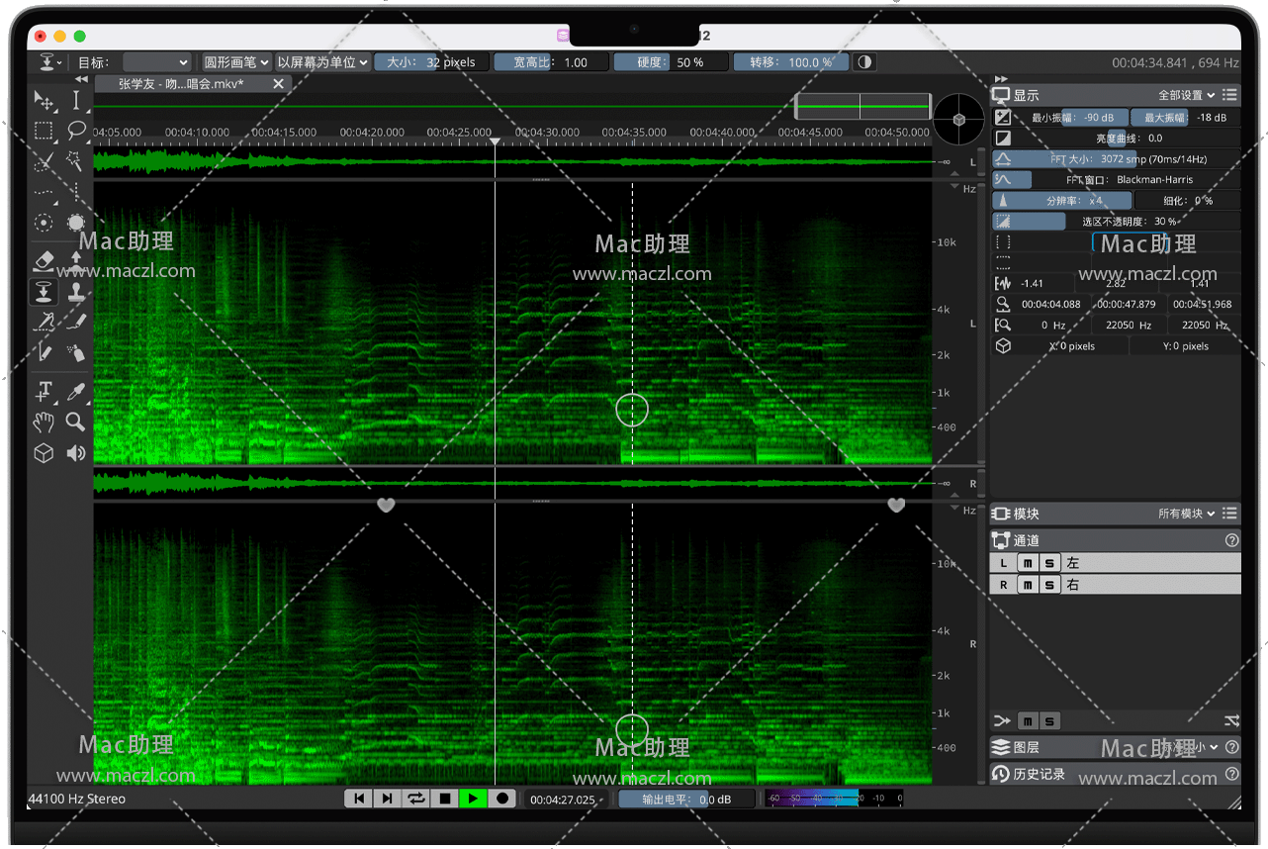Pick the Eyedropper tool
Screen dimensions: 1268x849
[76, 391]
